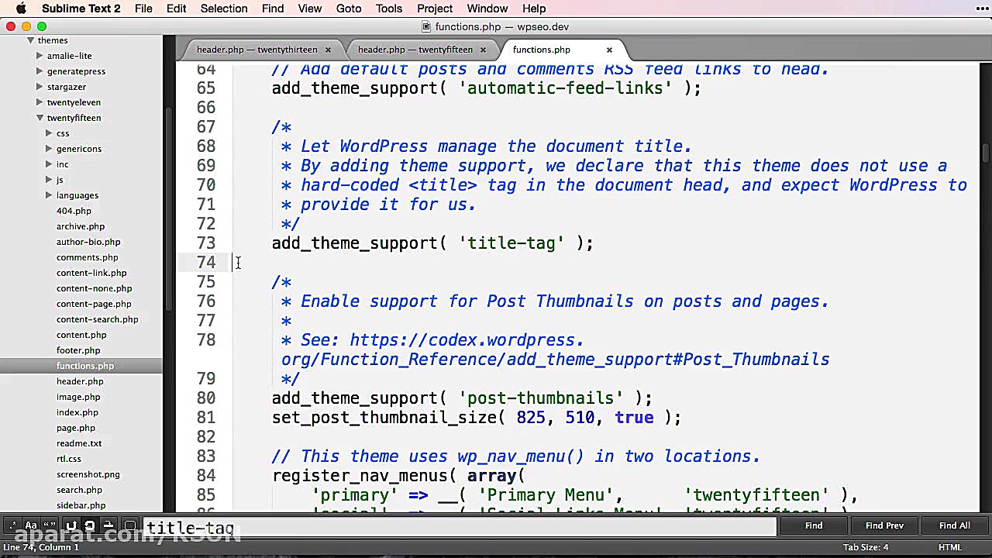Screen dimensions: 992x558
Task: Open readme.txt in the sidebar
Action: pos(79,443)
